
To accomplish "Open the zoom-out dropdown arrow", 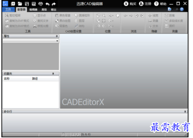I will pos(113,21).
